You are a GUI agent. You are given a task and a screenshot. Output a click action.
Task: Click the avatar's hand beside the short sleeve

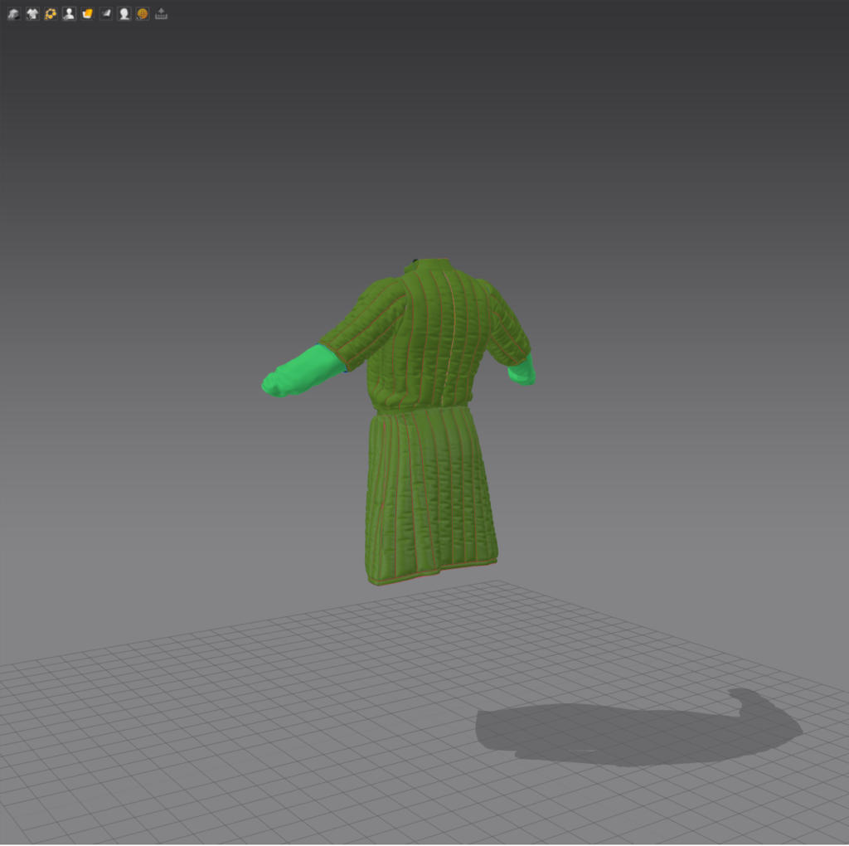coord(522,371)
